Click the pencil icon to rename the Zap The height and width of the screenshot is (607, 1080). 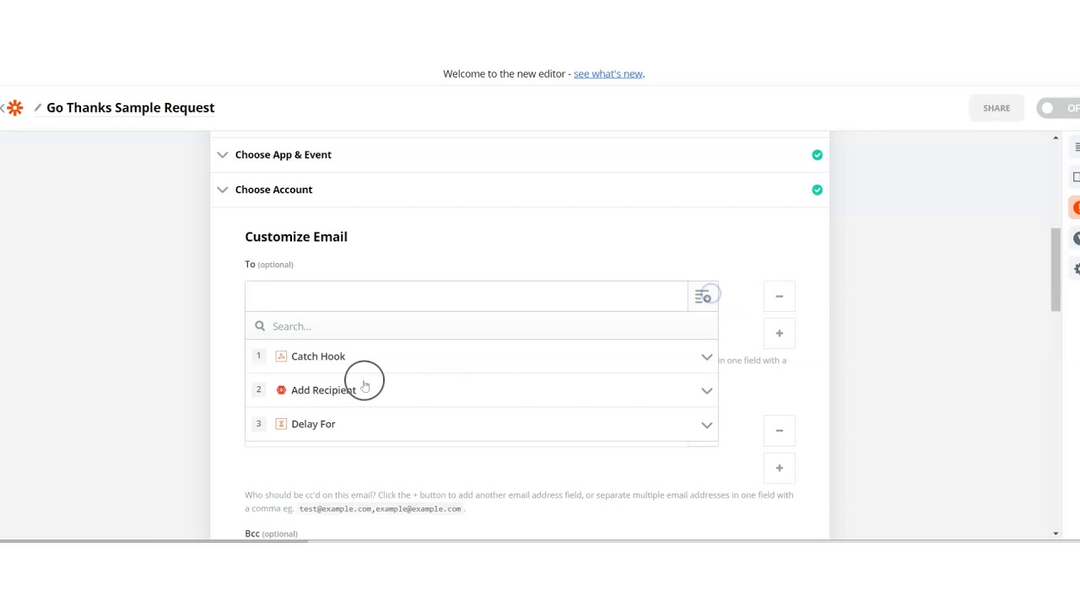point(37,108)
